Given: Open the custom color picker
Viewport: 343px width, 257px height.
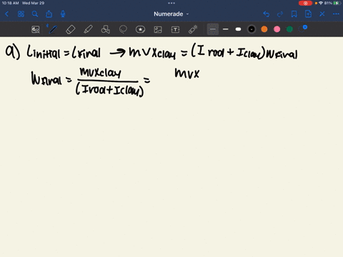Looking at the screenshot, I should tap(302, 29).
